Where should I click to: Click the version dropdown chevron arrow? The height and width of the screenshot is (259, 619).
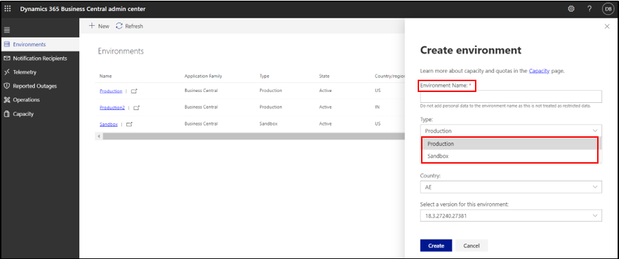pos(595,215)
